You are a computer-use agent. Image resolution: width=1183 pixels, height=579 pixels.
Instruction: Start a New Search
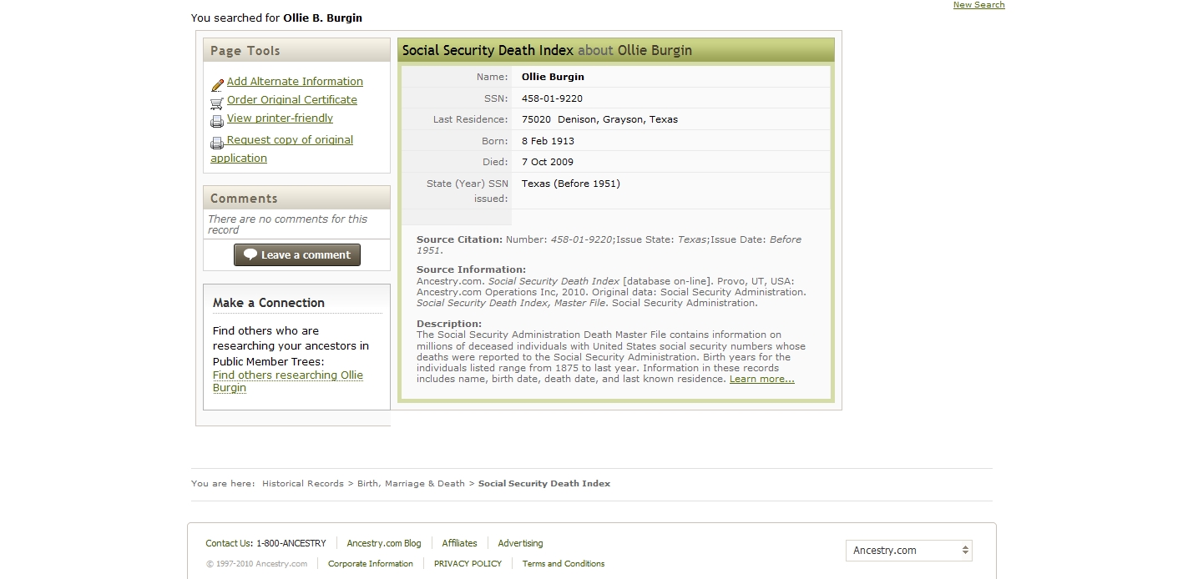pos(978,5)
